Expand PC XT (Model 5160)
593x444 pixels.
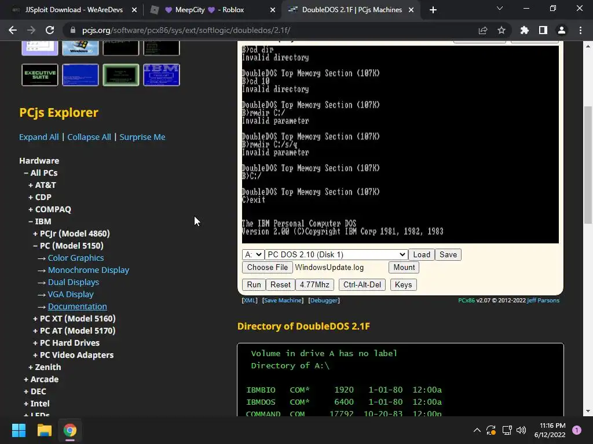(74, 319)
